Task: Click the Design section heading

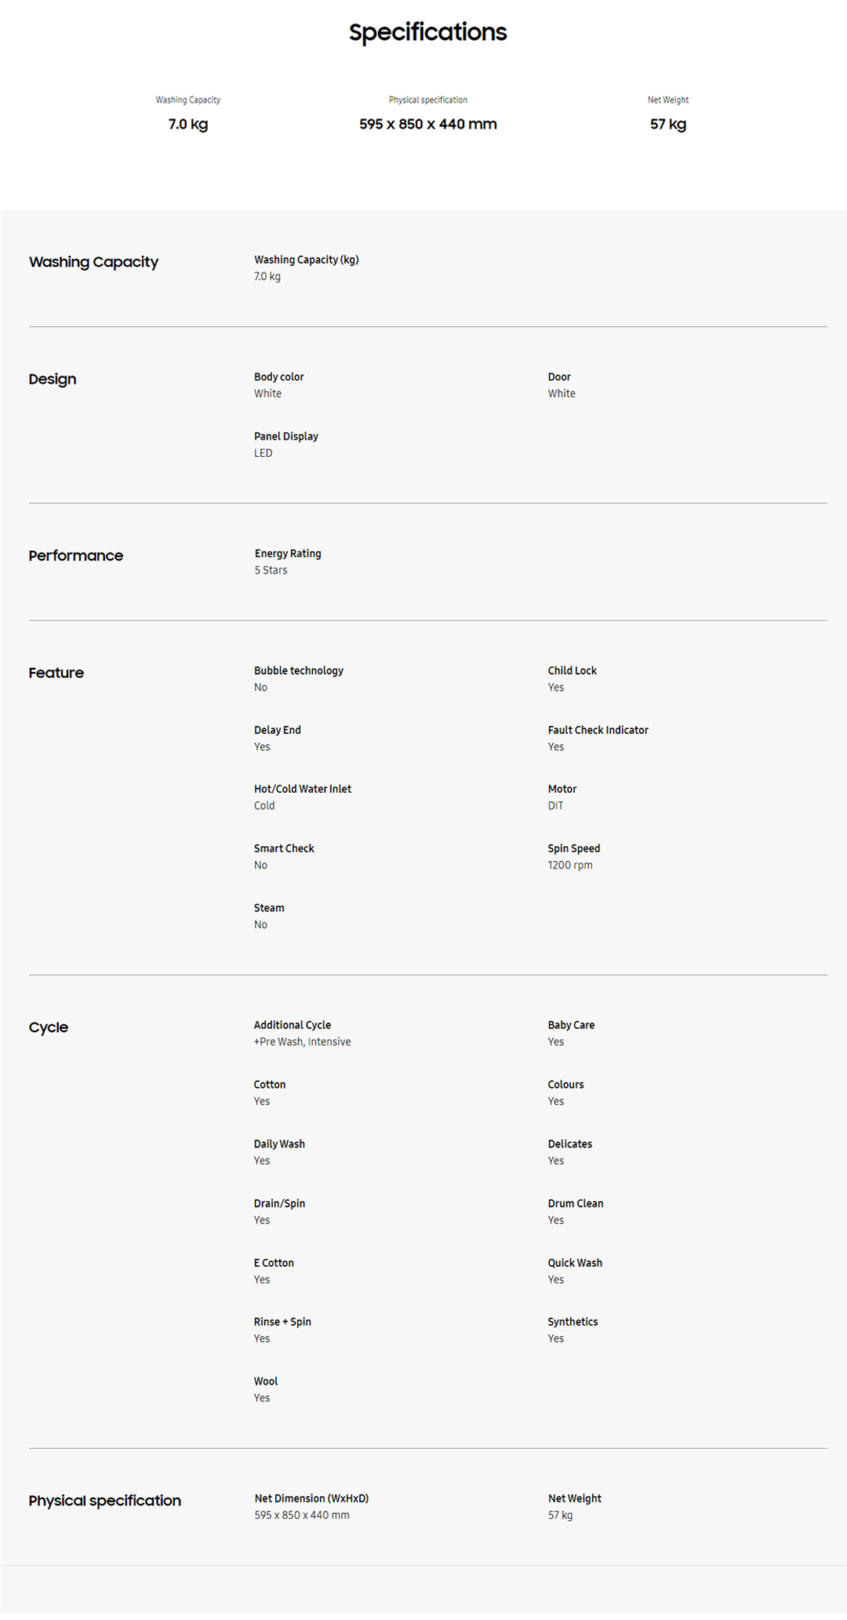Action: pos(53,379)
